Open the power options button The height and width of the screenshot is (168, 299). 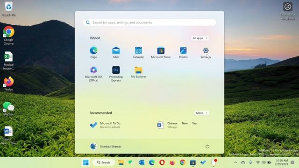pyautogui.click(x=207, y=147)
